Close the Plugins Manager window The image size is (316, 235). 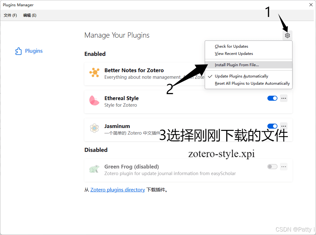[x=311, y=5]
